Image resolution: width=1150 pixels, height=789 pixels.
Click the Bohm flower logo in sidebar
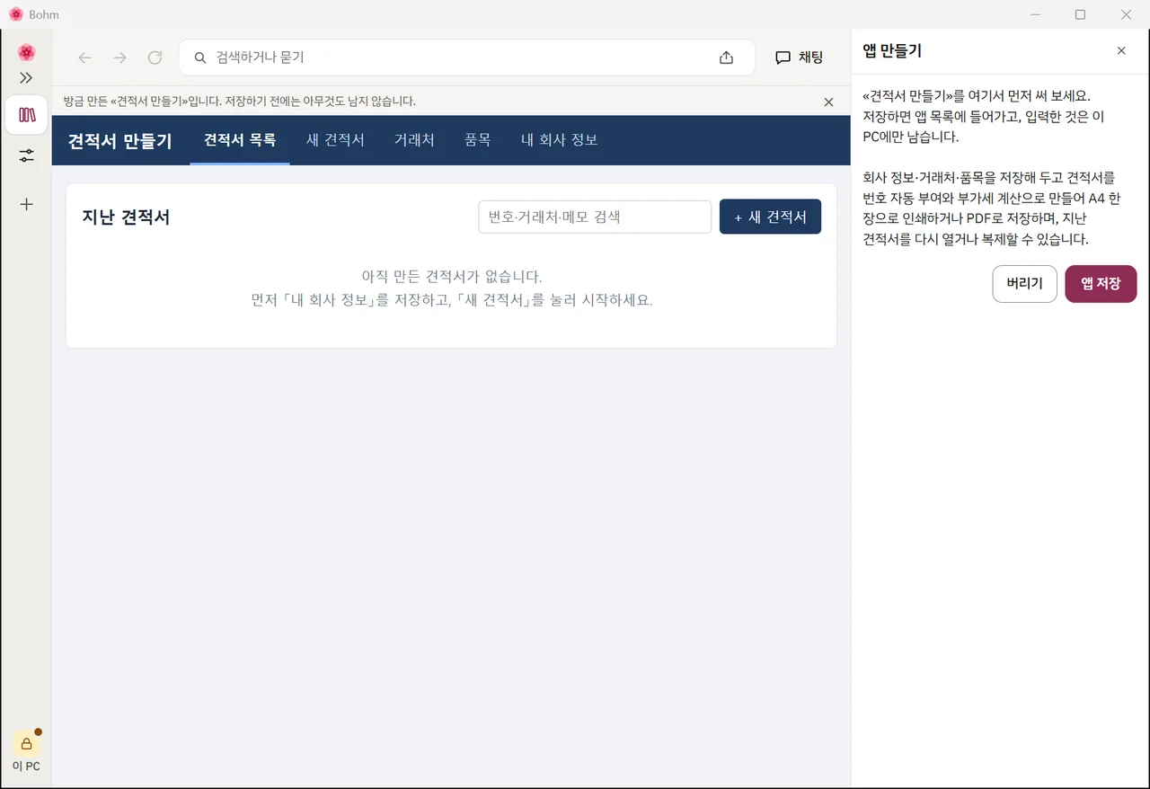pos(26,52)
